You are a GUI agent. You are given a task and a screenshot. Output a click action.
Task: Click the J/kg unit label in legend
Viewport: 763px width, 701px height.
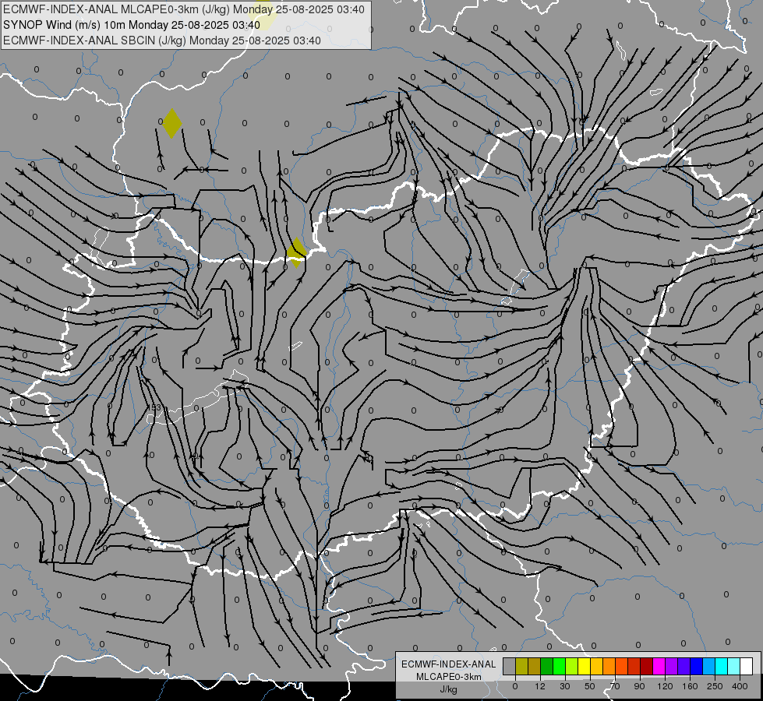coord(448,689)
